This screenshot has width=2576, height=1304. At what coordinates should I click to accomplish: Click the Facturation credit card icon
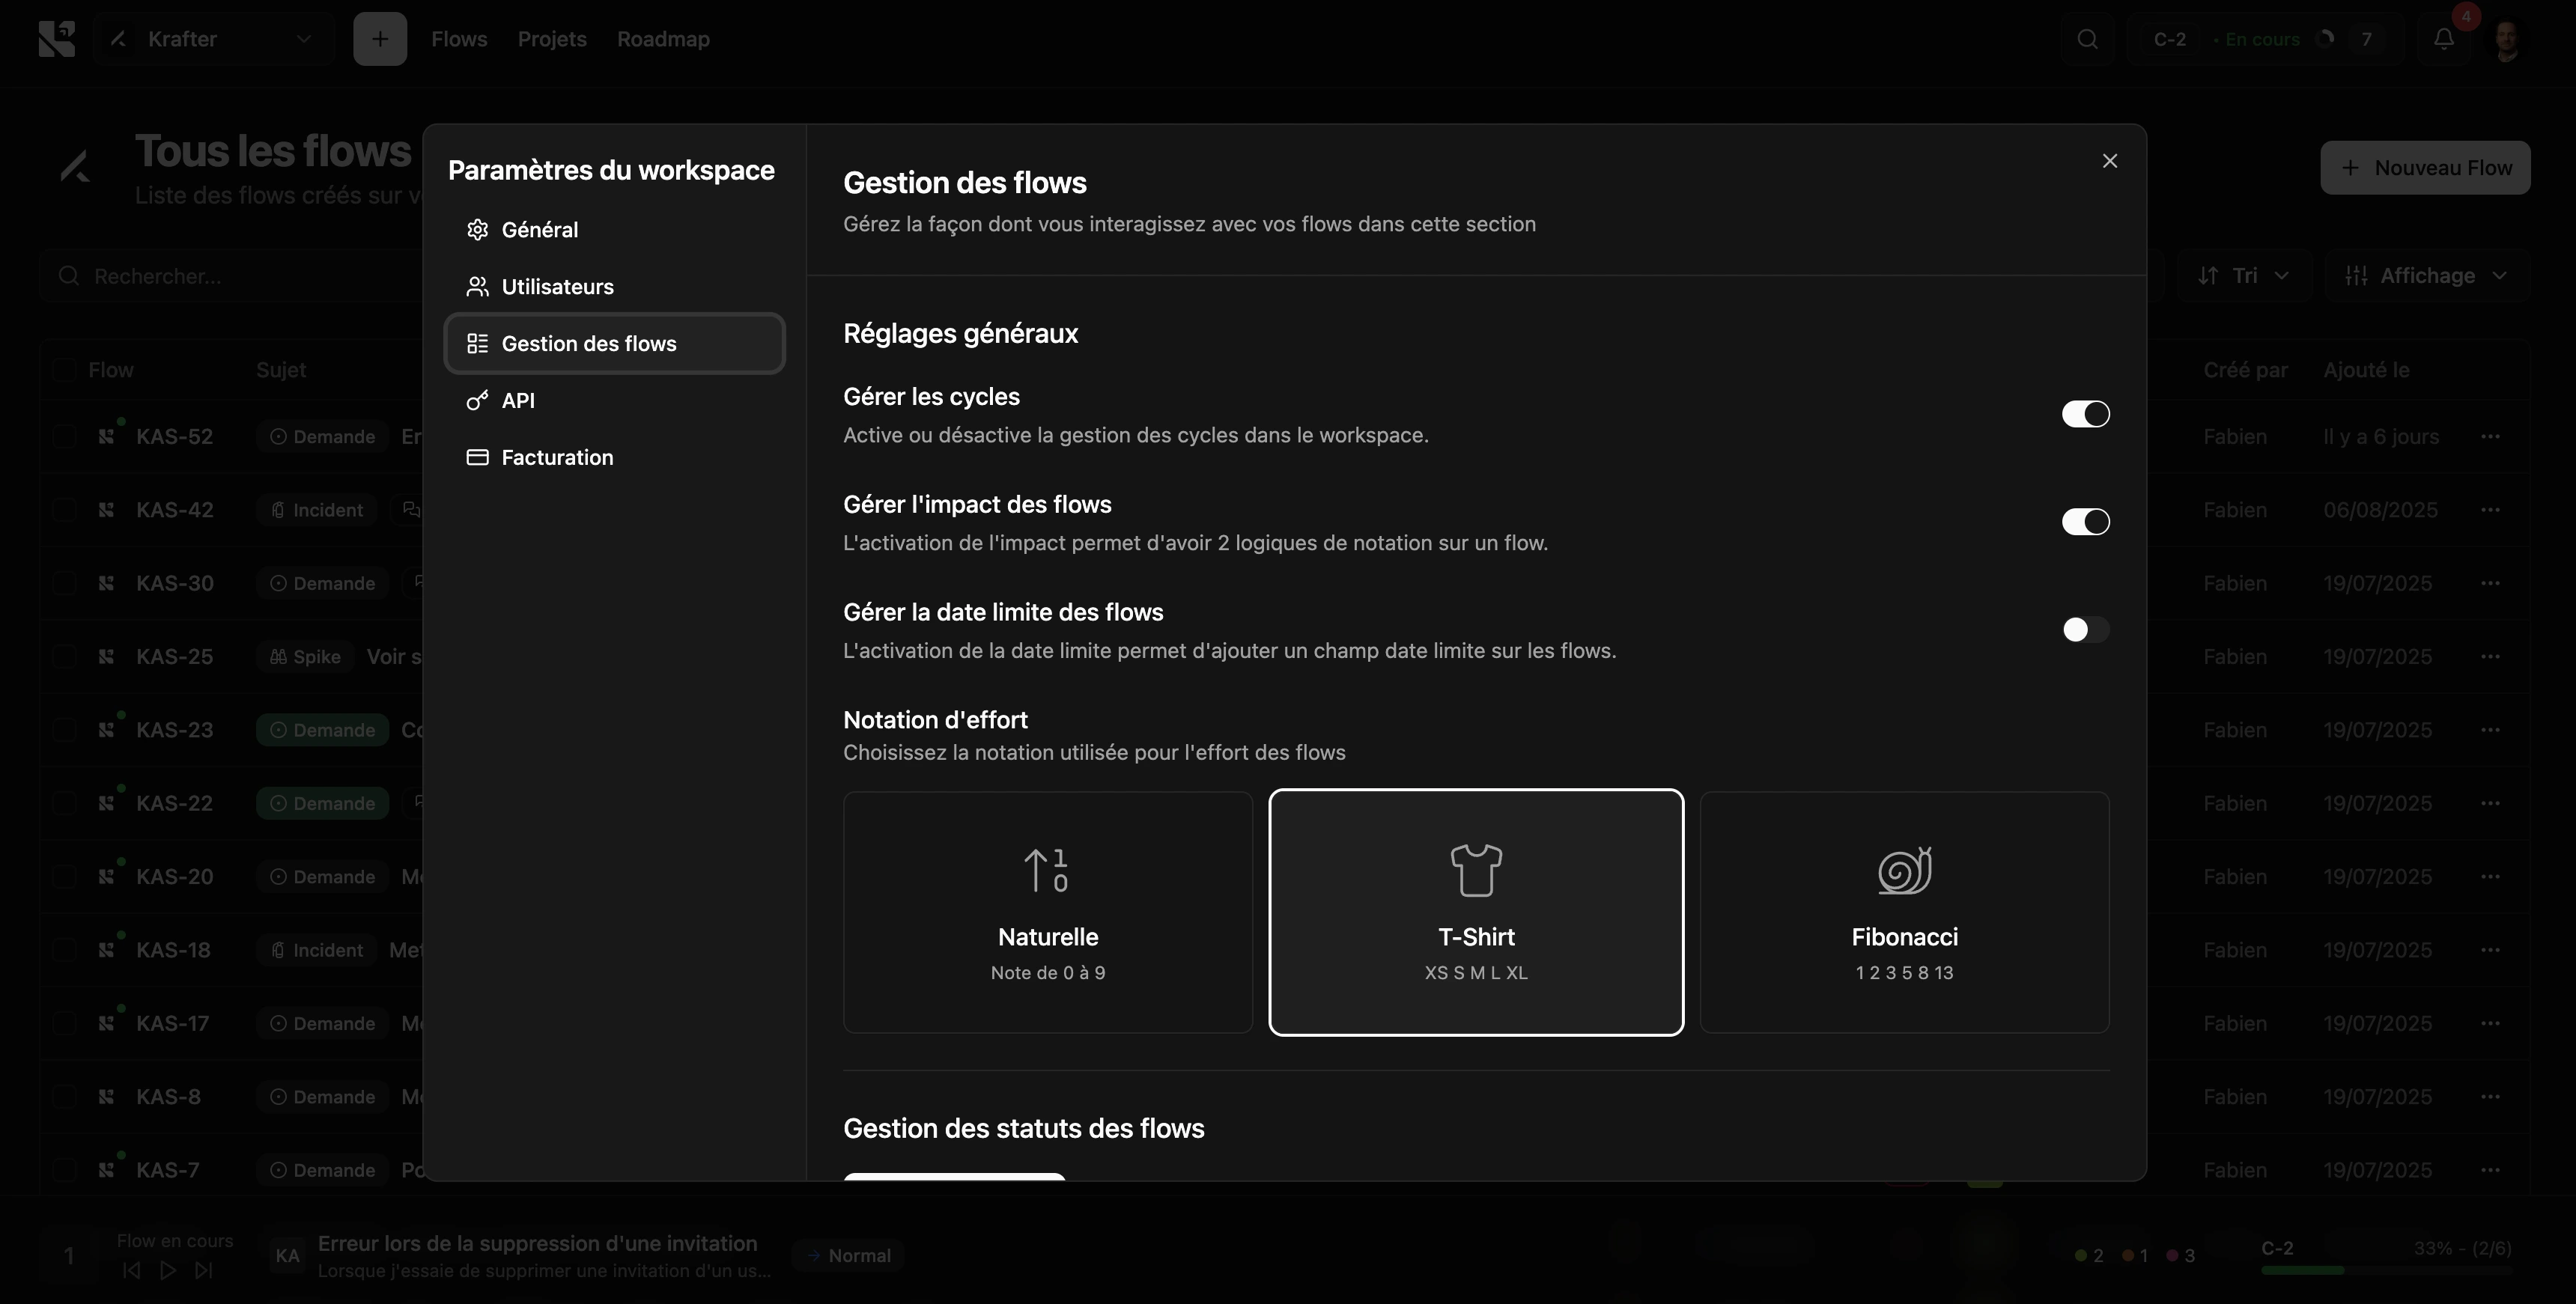tap(478, 458)
